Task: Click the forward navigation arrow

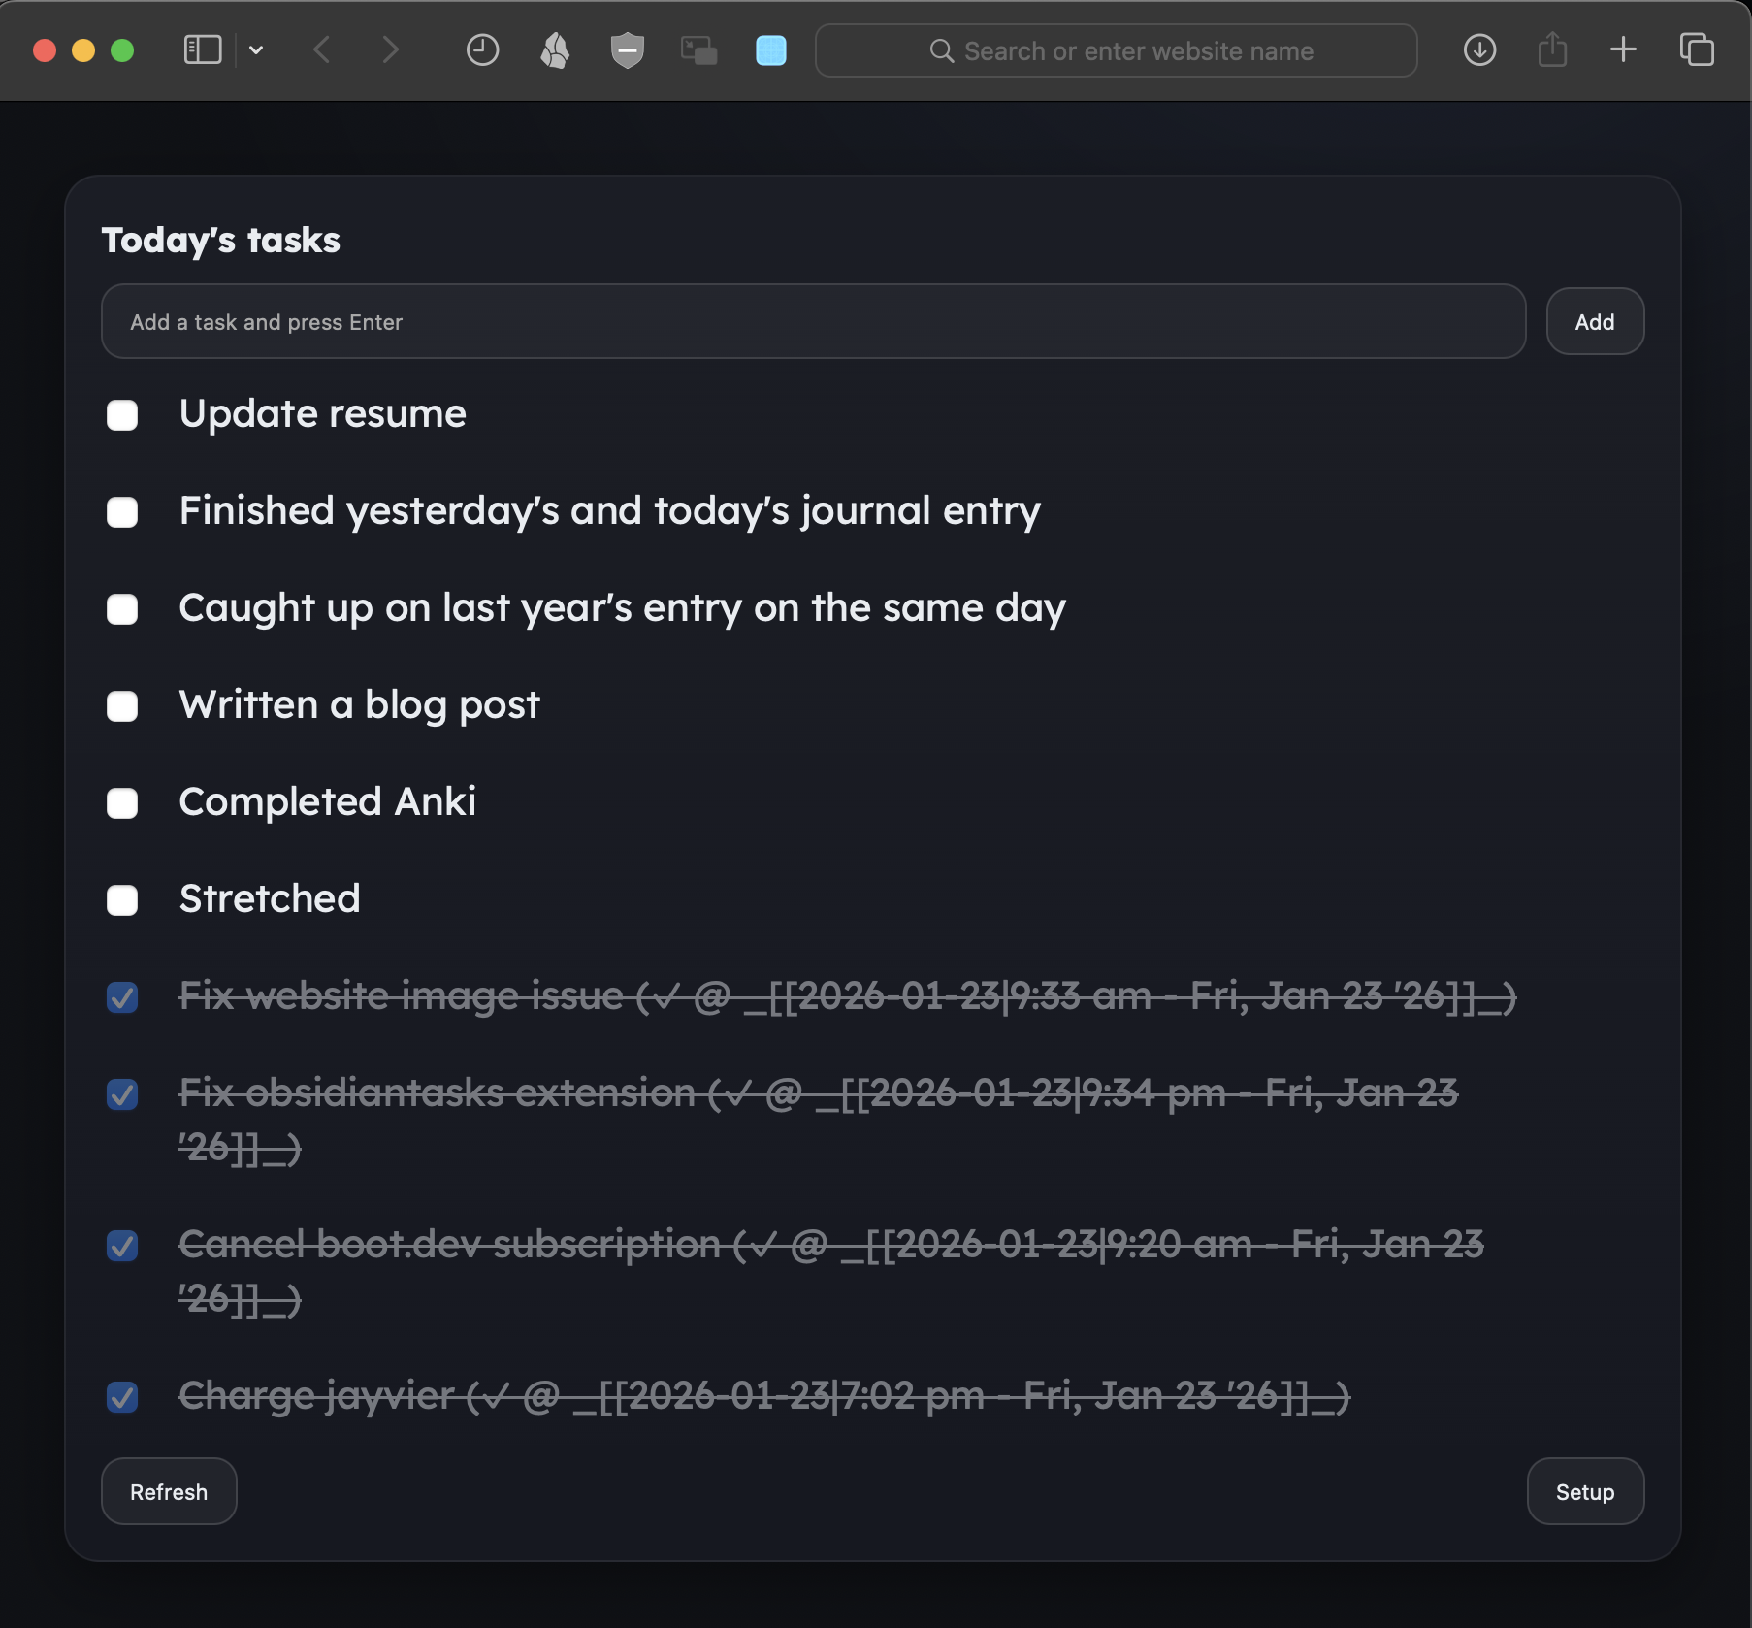Action: point(390,50)
